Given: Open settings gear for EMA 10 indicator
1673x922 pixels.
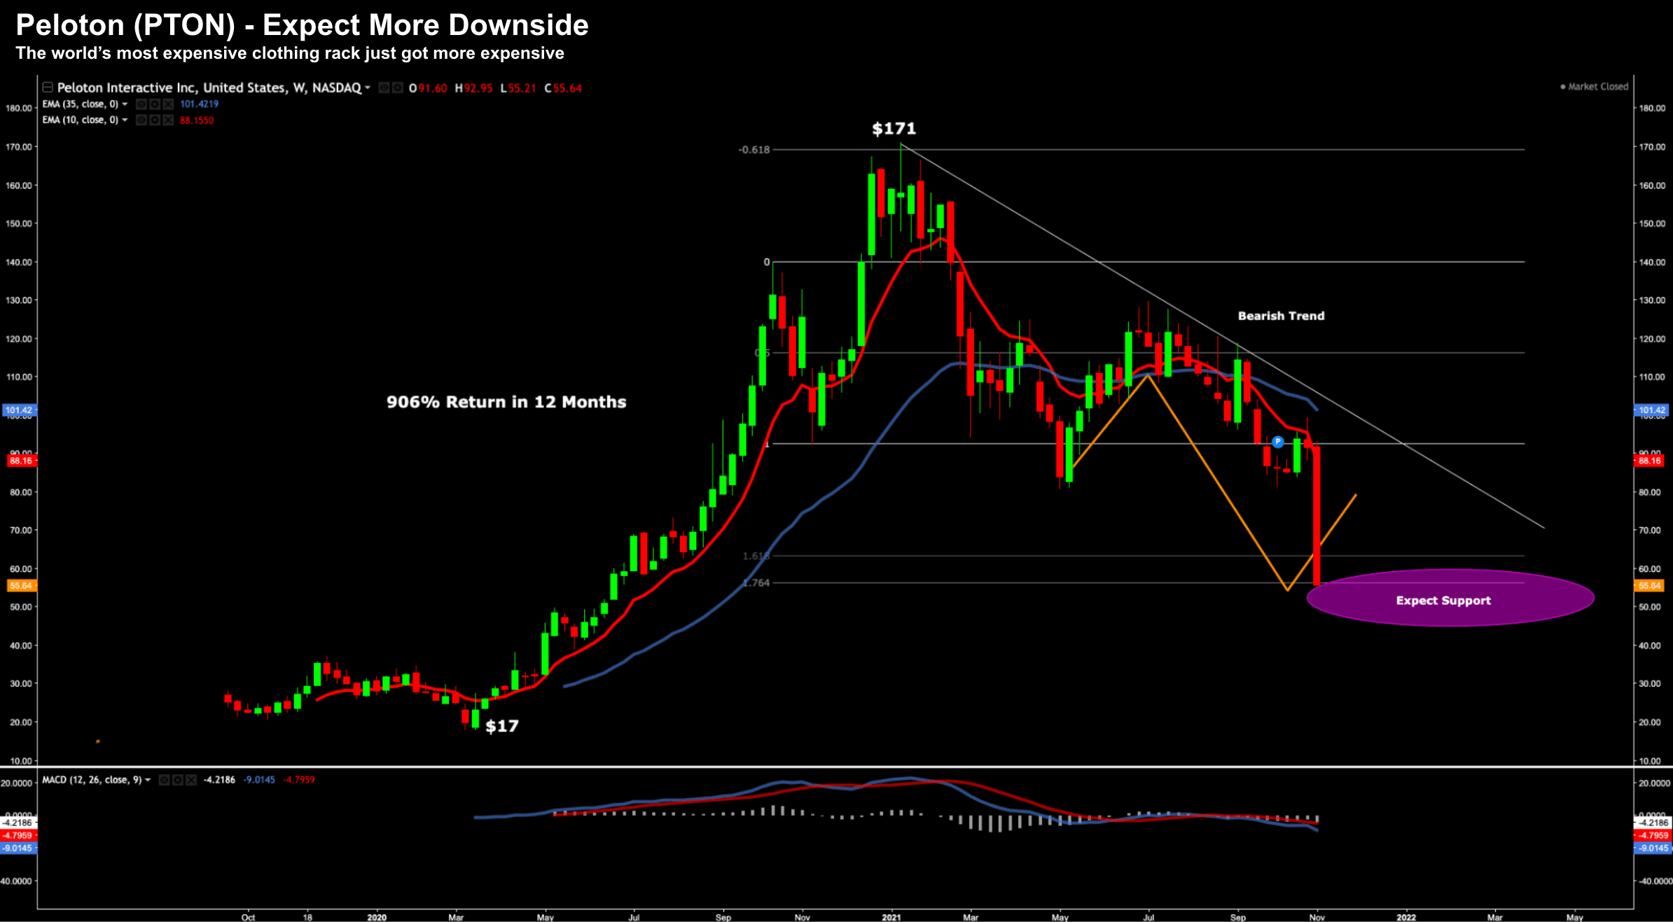Looking at the screenshot, I should click(x=155, y=120).
